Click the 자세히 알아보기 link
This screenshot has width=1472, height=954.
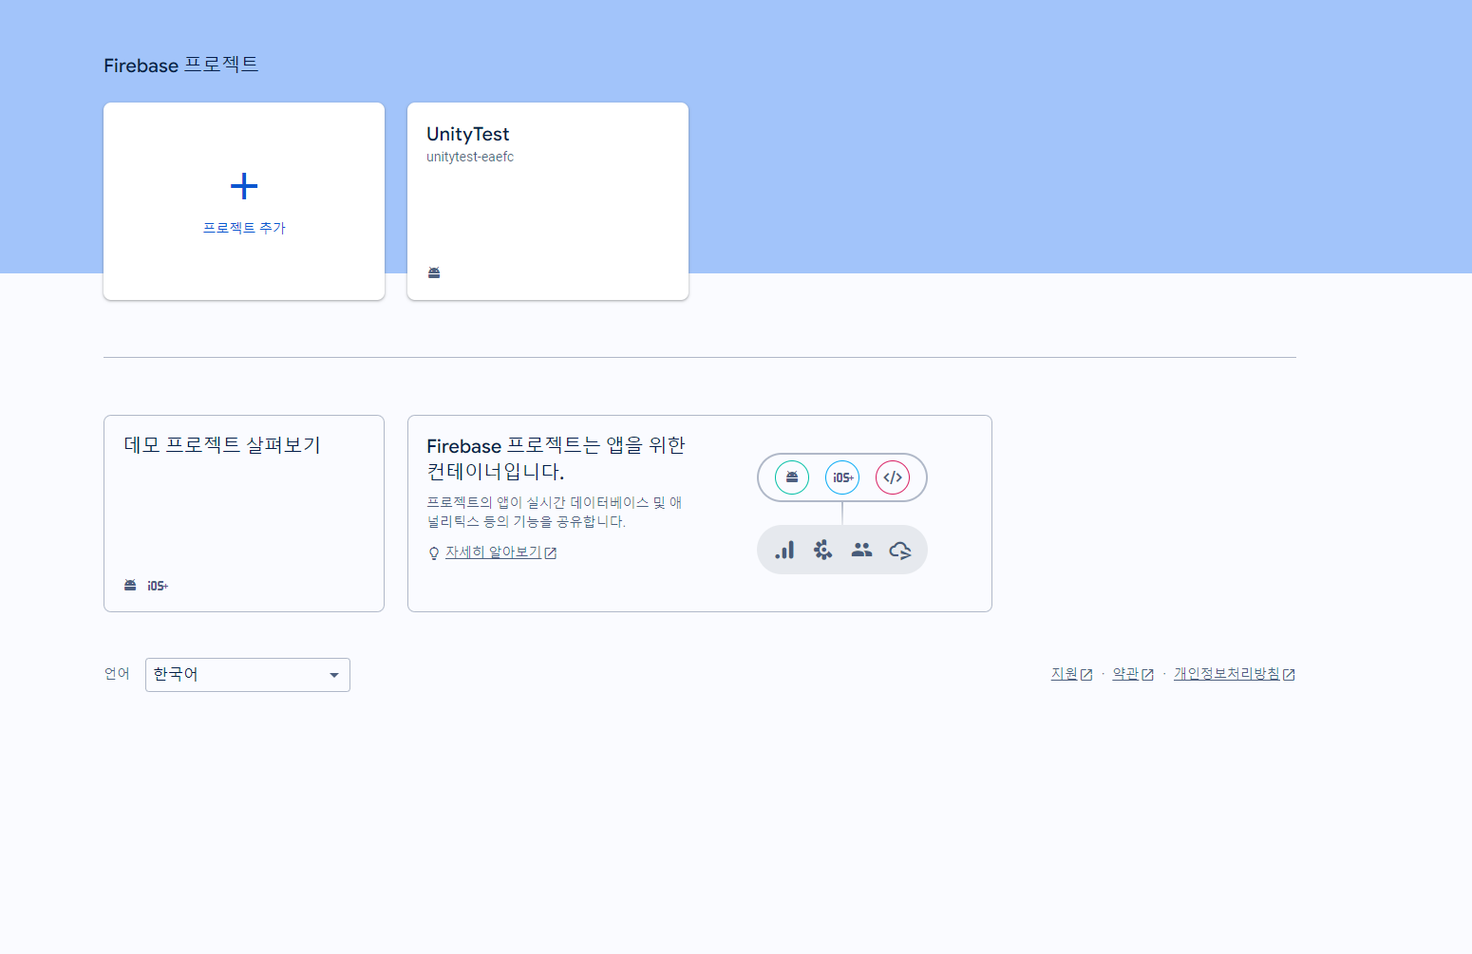coord(493,552)
